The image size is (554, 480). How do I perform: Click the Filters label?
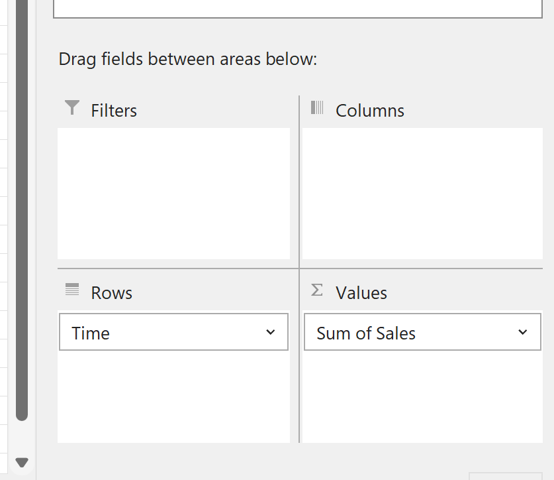[114, 111]
